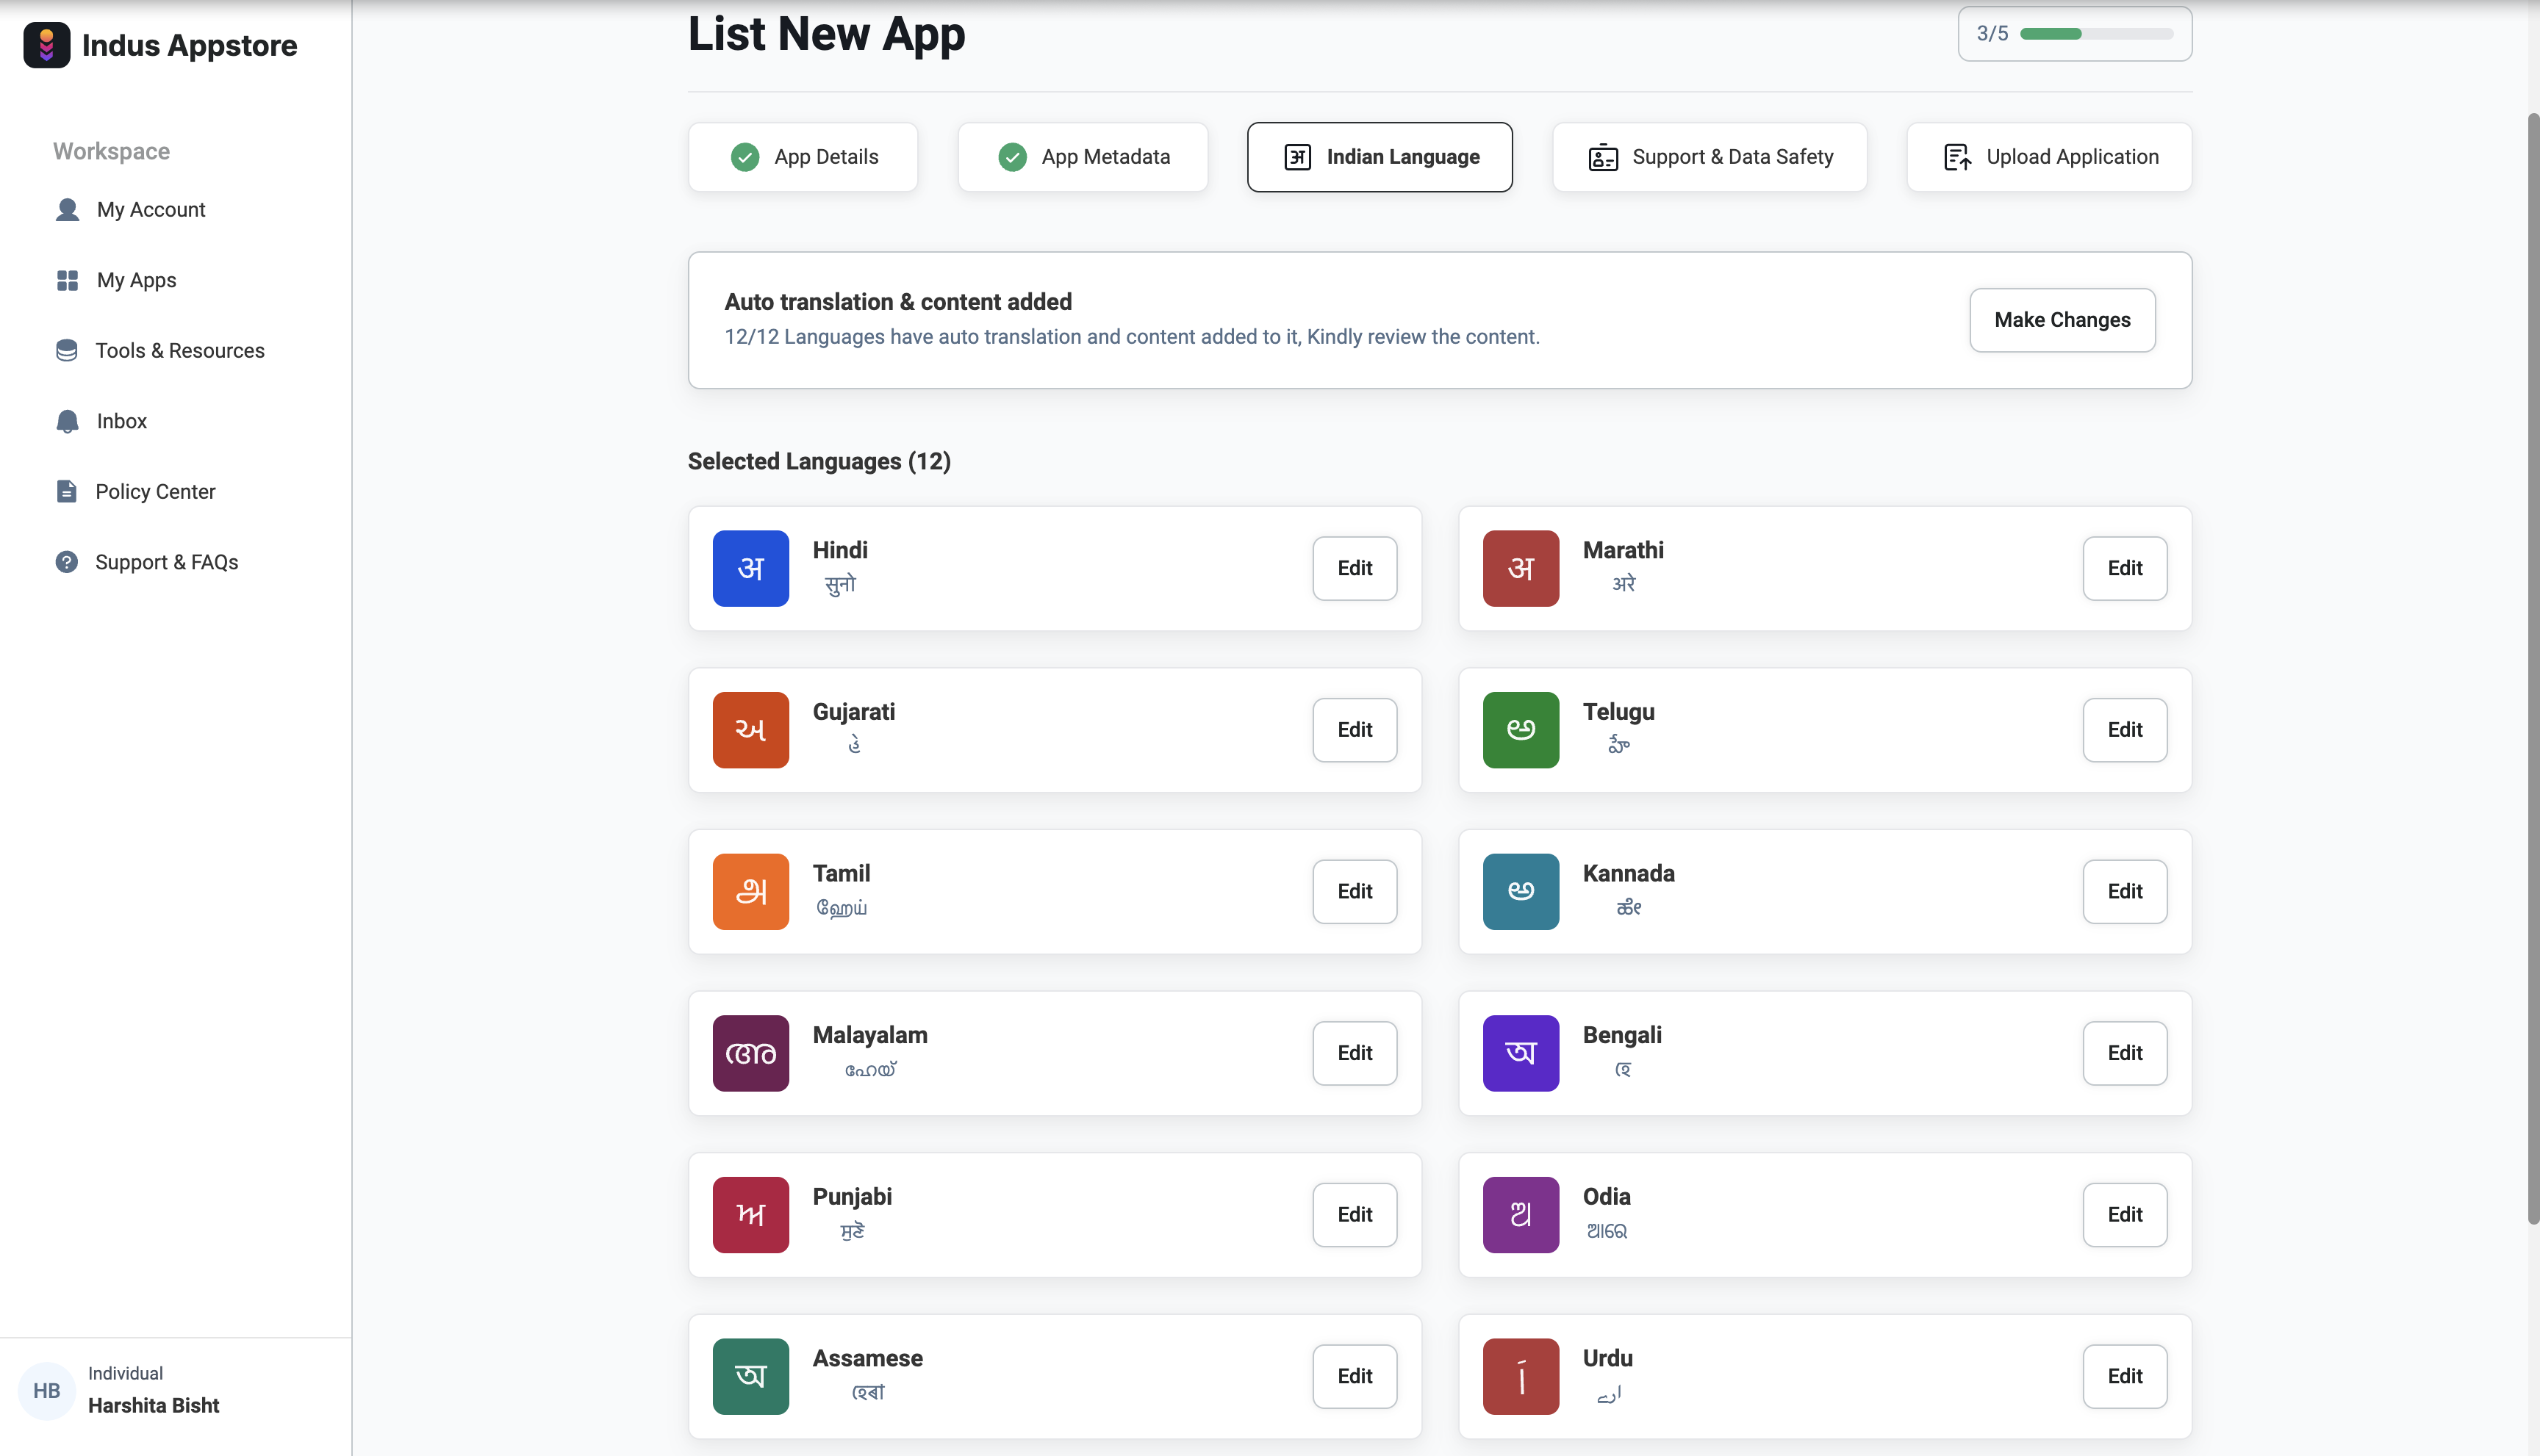Click the Indian Language tab script icon
This screenshot has width=2540, height=1456.
(1297, 157)
